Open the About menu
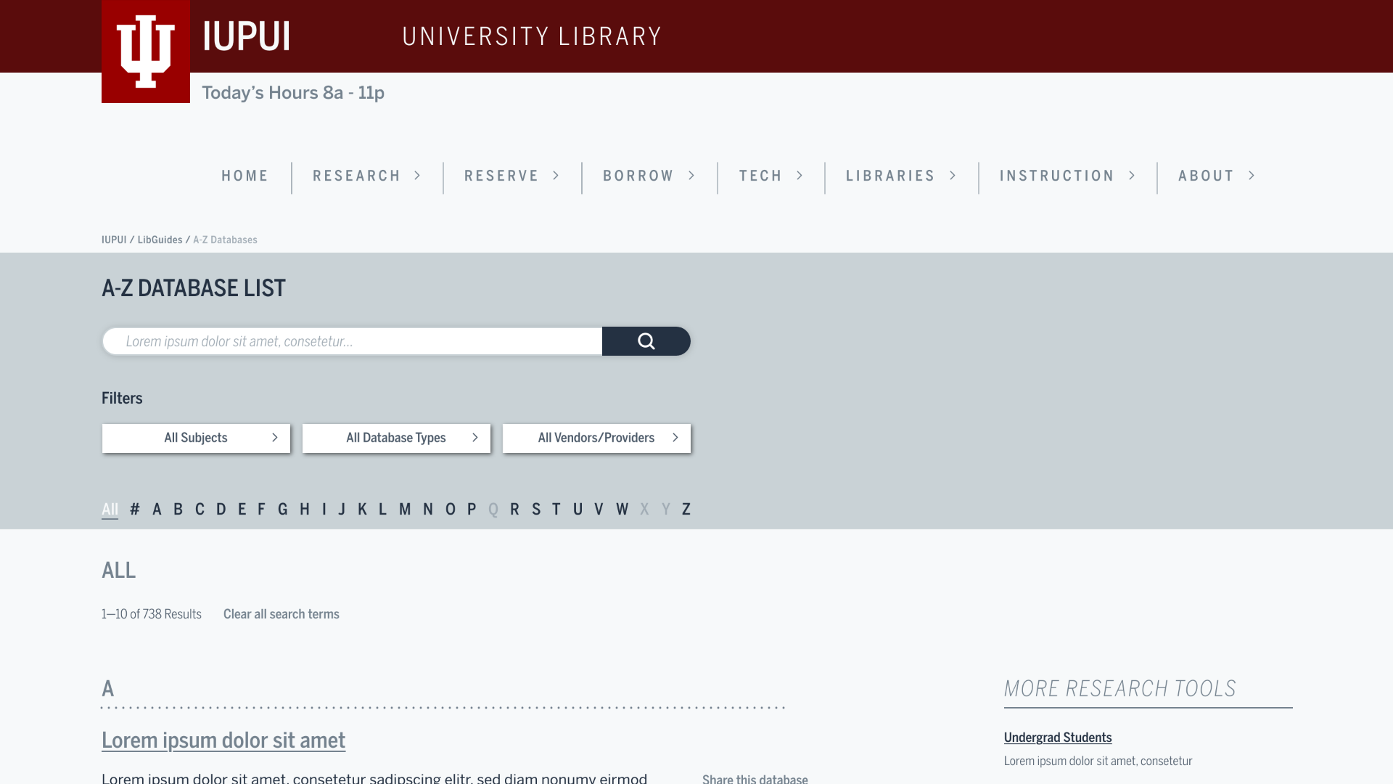Image resolution: width=1393 pixels, height=784 pixels. (x=1206, y=176)
